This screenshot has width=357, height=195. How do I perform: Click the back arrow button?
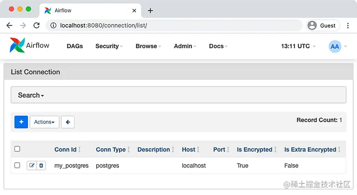[68, 122]
